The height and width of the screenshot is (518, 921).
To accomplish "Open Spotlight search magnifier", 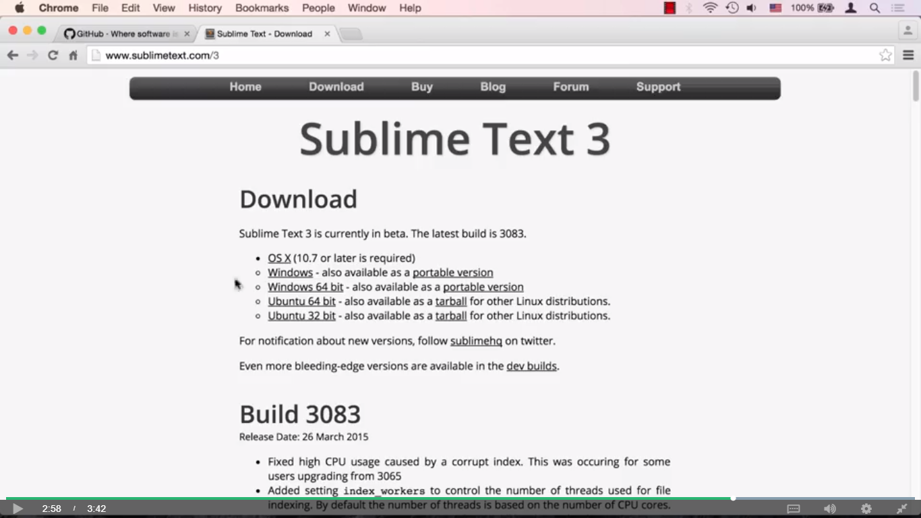I will click(874, 8).
